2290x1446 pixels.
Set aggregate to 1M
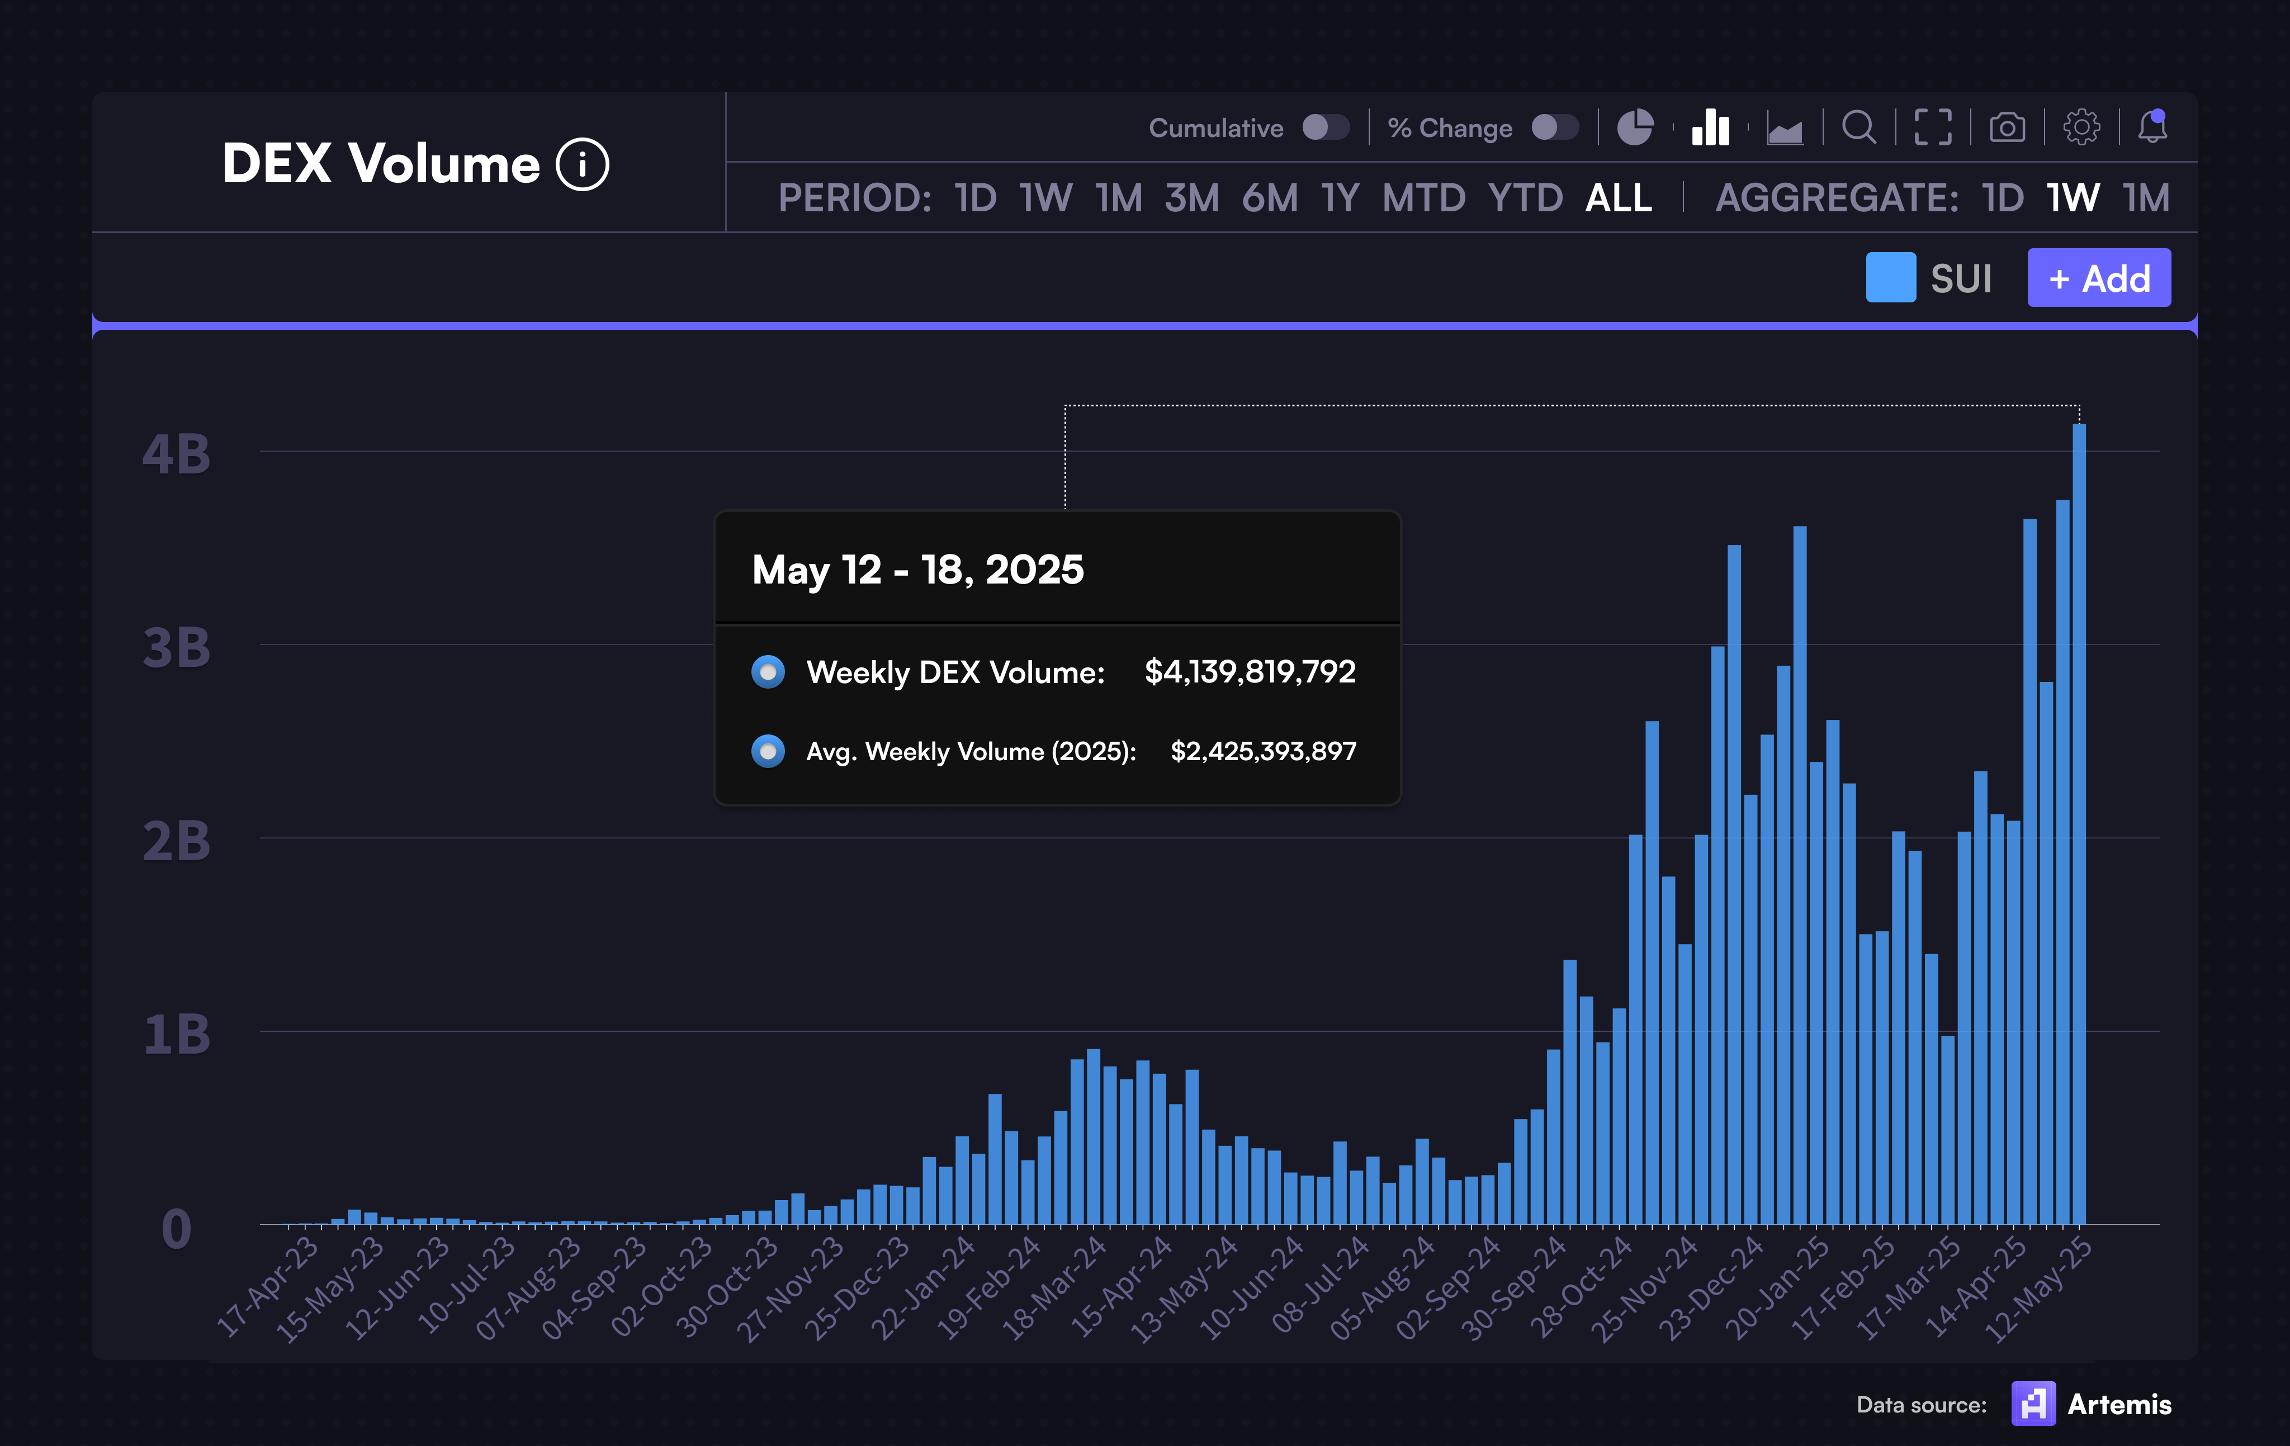(x=2145, y=198)
